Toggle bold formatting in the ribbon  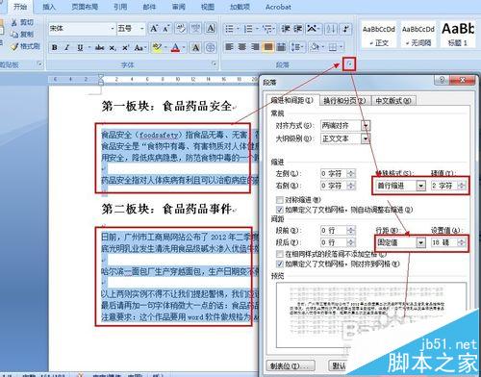[x=55, y=47]
